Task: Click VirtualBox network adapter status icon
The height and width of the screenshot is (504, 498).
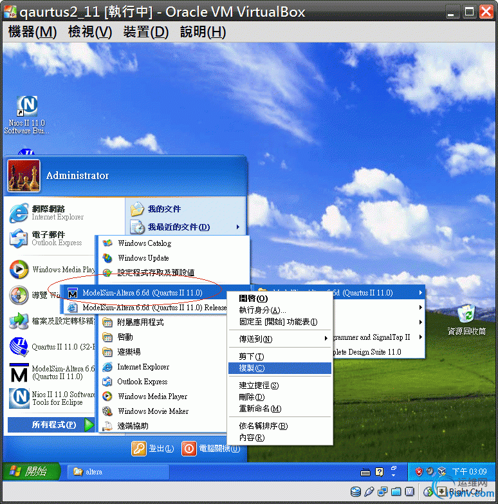Action: click(382, 492)
